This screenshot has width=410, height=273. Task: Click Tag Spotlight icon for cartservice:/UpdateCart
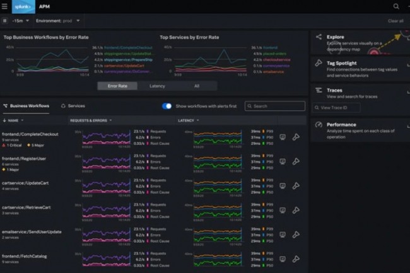[296, 186]
